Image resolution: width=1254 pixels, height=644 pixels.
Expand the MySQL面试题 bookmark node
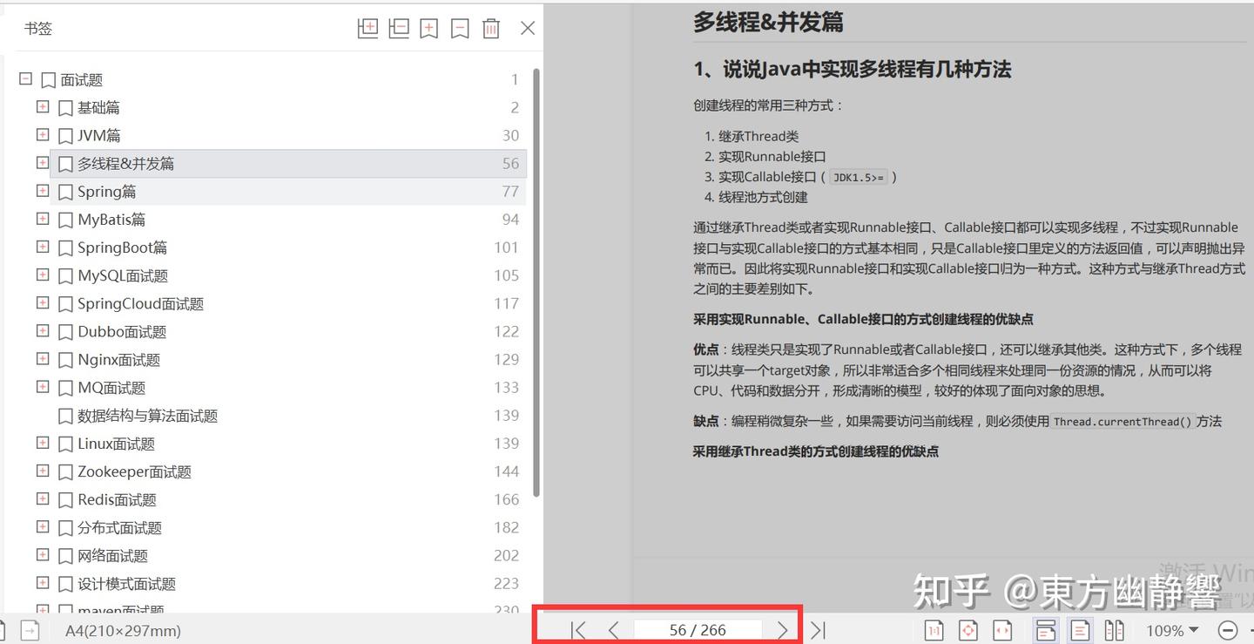43,275
